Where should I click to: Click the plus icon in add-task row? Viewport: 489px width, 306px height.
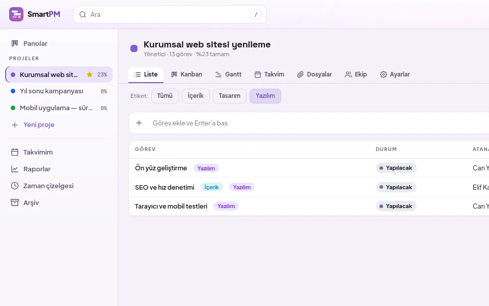pyautogui.click(x=139, y=123)
